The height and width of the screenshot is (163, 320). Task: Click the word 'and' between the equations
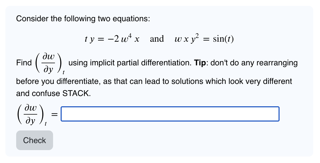pos(158,38)
